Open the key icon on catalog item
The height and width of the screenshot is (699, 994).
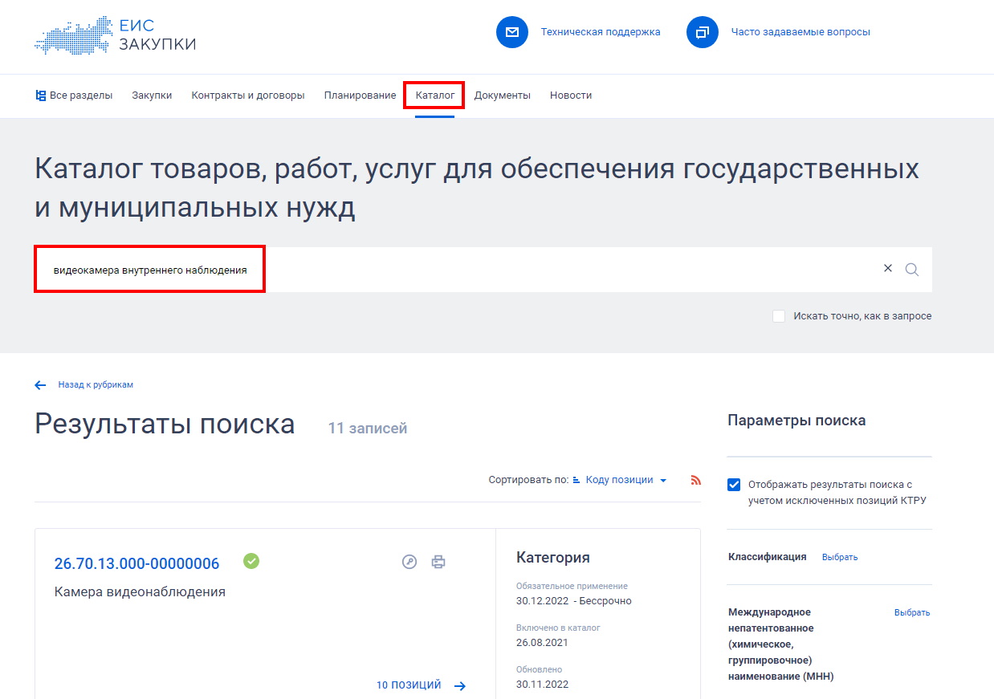click(x=409, y=563)
